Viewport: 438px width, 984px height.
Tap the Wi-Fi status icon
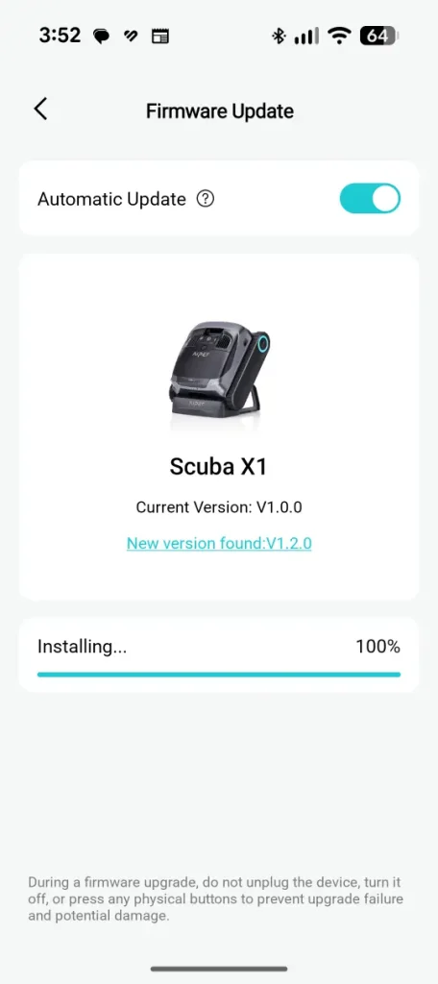click(339, 37)
